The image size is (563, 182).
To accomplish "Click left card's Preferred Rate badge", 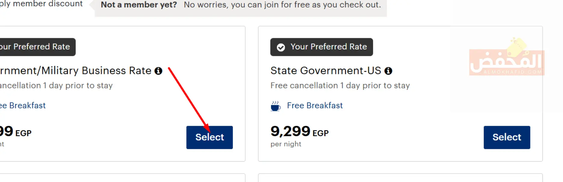I will (36, 47).
